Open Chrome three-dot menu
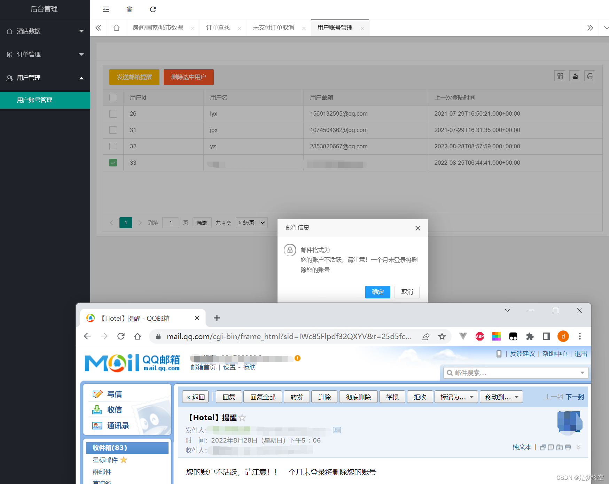 pyautogui.click(x=580, y=336)
